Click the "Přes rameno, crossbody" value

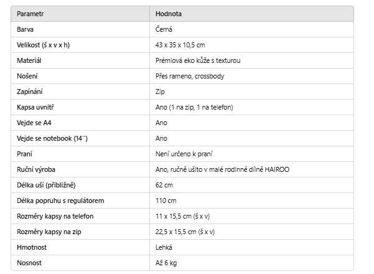pos(190,76)
